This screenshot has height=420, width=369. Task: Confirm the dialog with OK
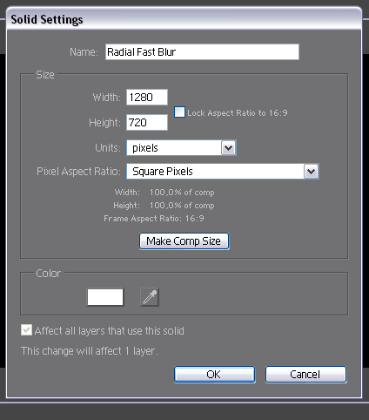point(215,375)
